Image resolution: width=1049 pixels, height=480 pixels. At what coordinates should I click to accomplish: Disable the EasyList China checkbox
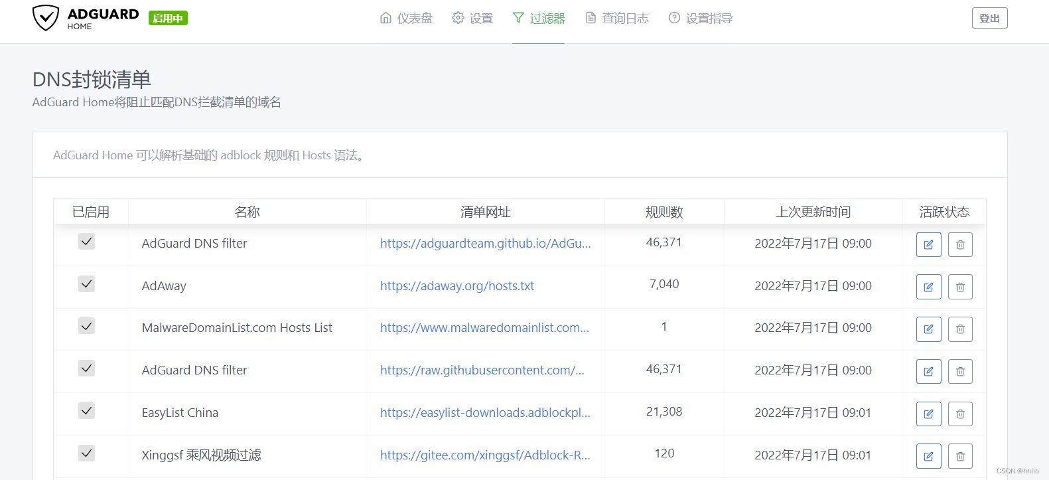86,411
